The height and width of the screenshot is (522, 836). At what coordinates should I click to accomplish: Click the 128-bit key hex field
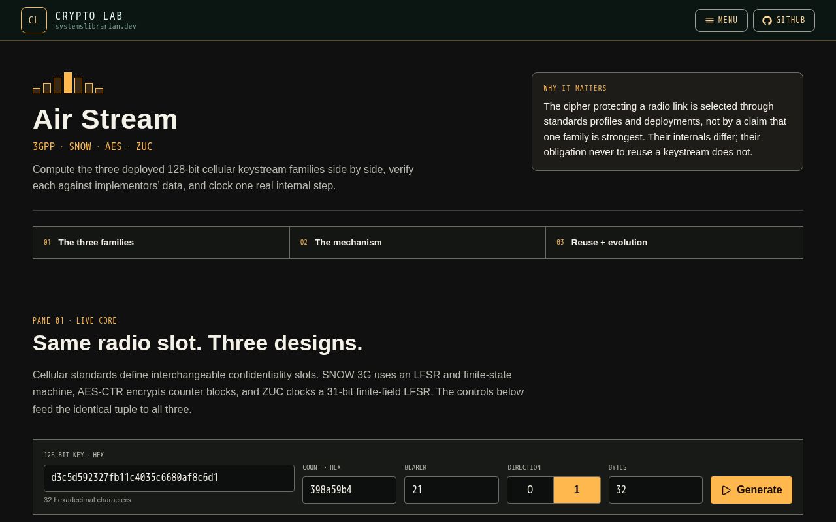169,478
